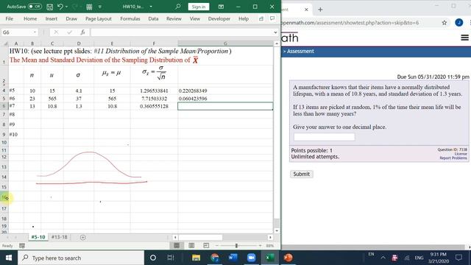Add a new sheet with plus icon
The width and height of the screenshot is (471, 265).
click(x=83, y=237)
